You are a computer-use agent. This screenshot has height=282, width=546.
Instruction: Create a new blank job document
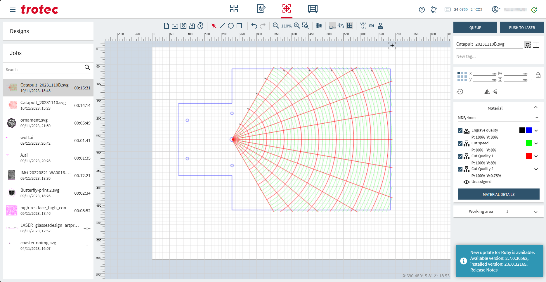(166, 26)
